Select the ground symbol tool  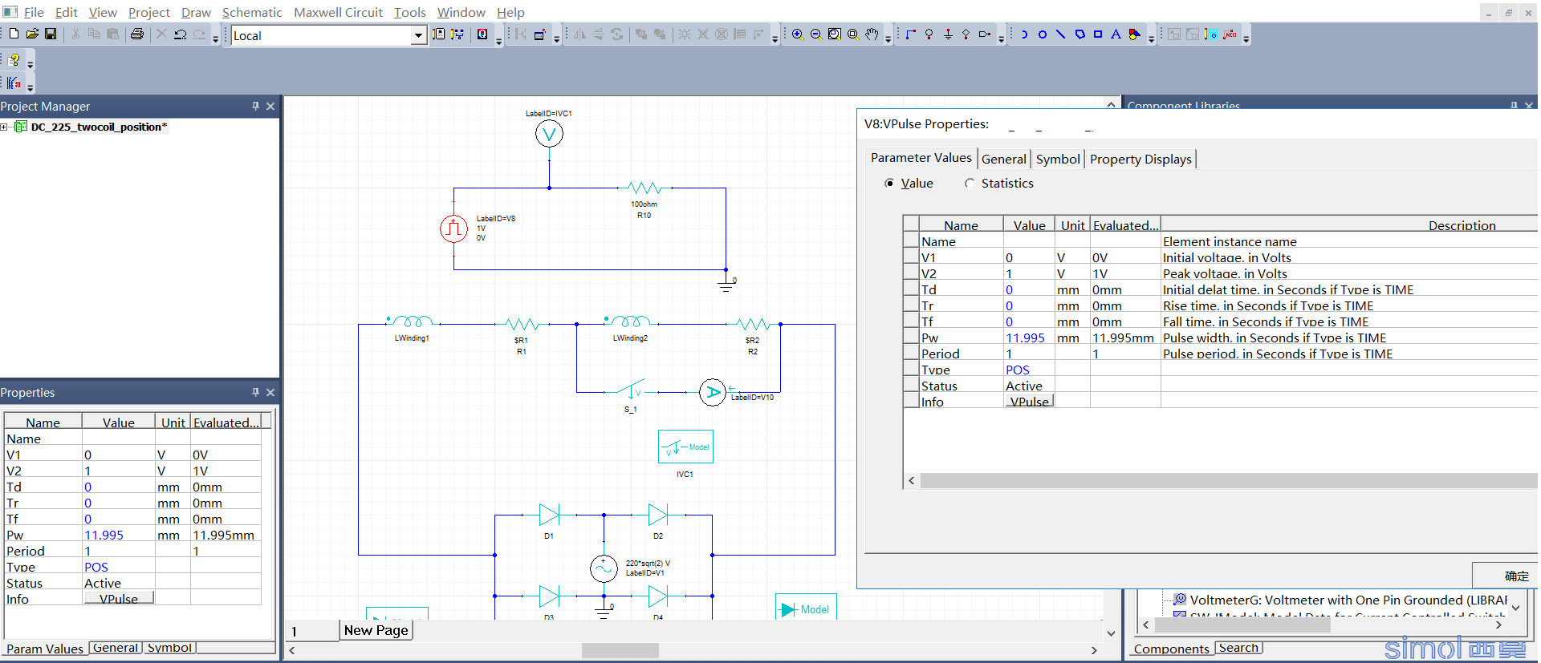point(948,34)
